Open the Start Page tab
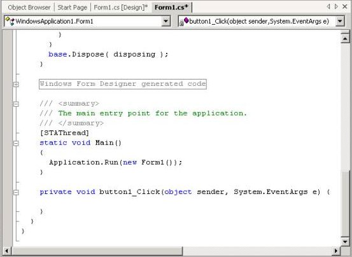352x257 pixels. click(x=72, y=7)
